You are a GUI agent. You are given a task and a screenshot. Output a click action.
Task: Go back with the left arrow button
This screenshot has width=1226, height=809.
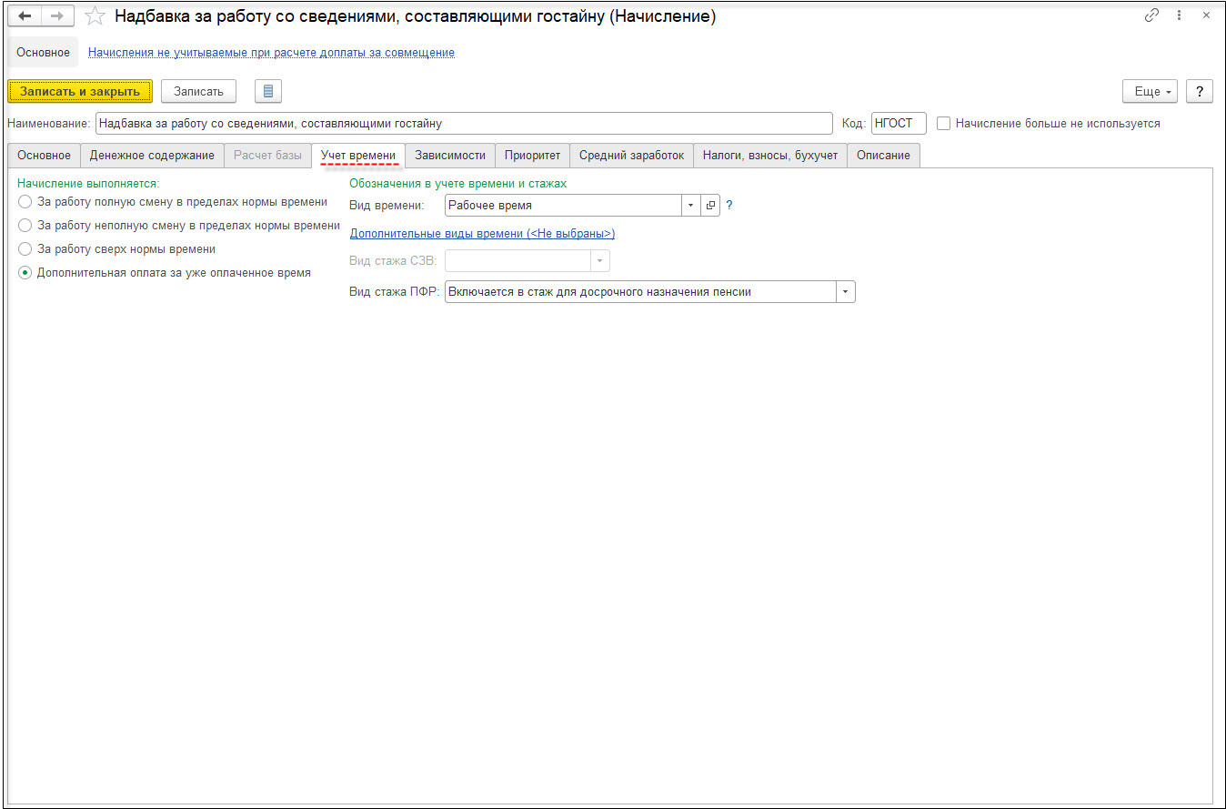25,16
